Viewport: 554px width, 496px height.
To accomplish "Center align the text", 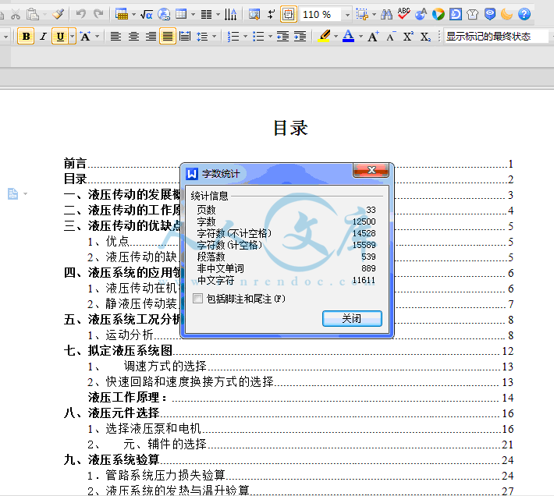I will pyautogui.click(x=133, y=37).
